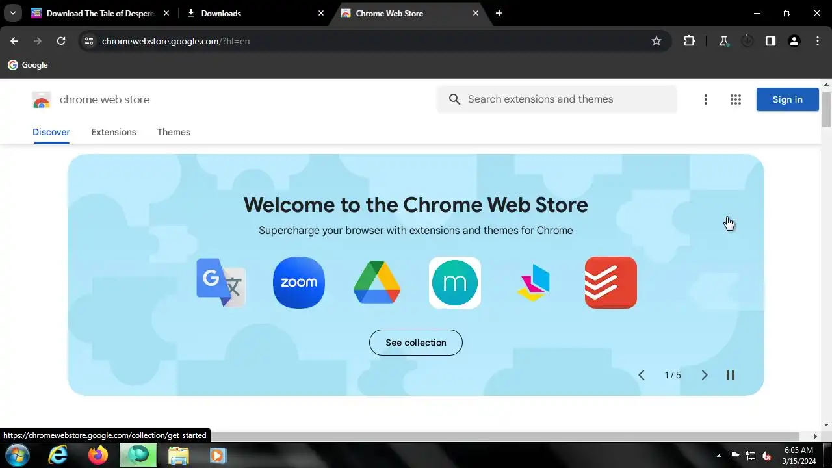Open the media player taskbar icon
832x468 pixels.
click(218, 455)
